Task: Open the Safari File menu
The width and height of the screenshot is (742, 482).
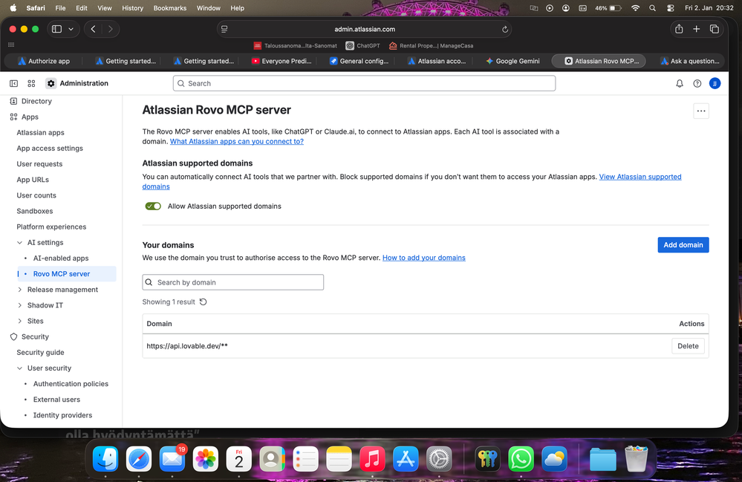Action: (x=60, y=8)
